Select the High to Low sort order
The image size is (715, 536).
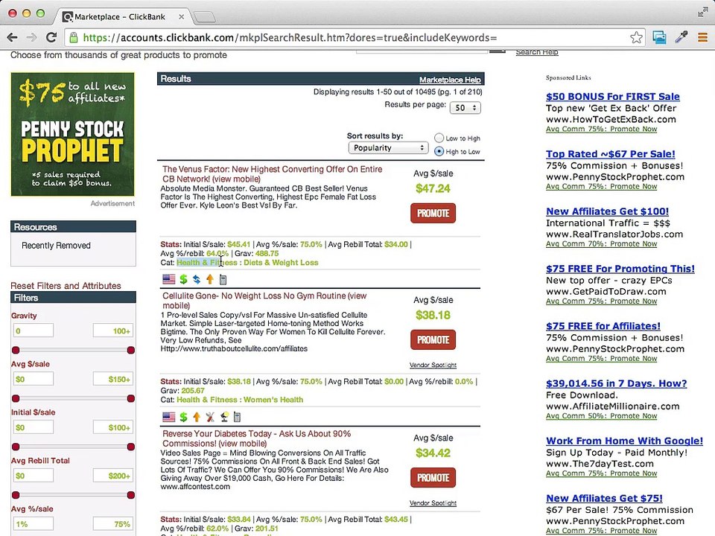tap(439, 151)
